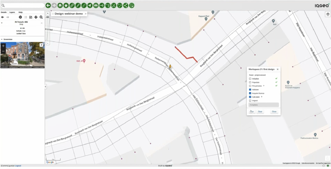
Task: Click the location arrow toolbar icon
Action: pos(90,6)
